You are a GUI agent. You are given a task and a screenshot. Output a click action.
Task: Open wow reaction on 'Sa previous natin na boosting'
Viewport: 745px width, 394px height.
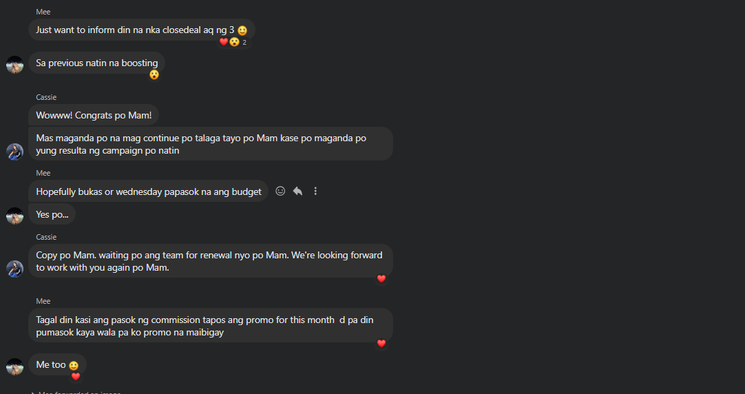[x=154, y=74]
